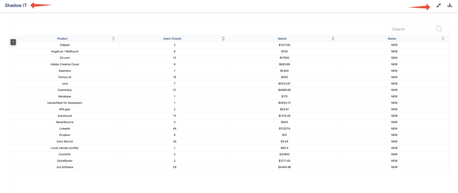458x193 pixels.
Task: Select the G2.com product cell
Action: coord(65,58)
